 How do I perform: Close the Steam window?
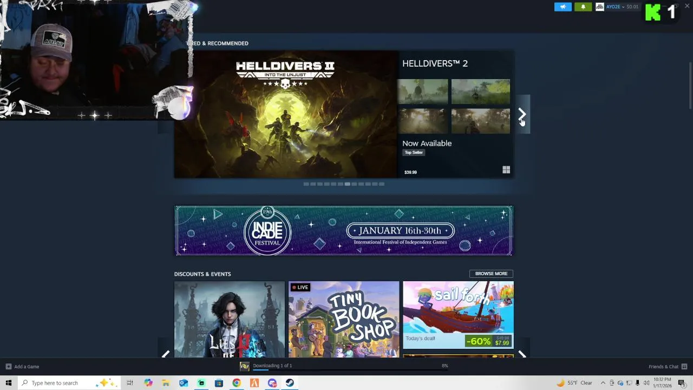coord(687,6)
